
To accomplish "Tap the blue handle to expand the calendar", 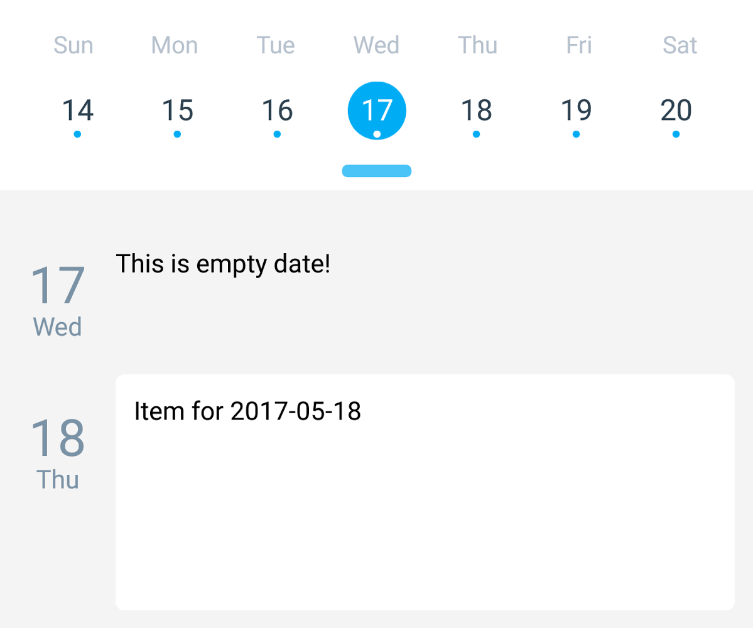I will coord(377,170).
